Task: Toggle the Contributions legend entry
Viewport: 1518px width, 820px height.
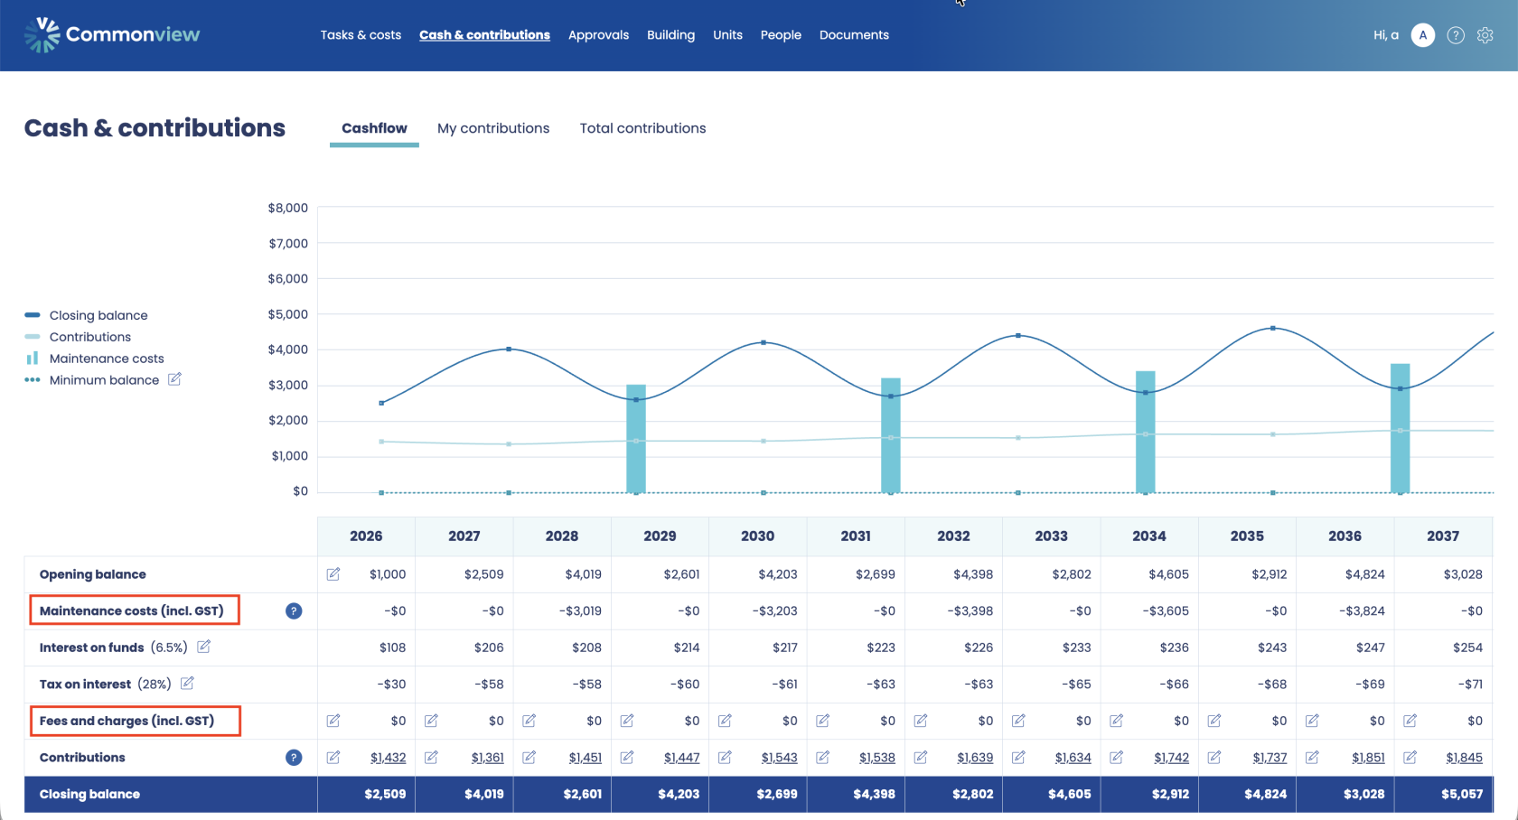Action: [x=78, y=337]
